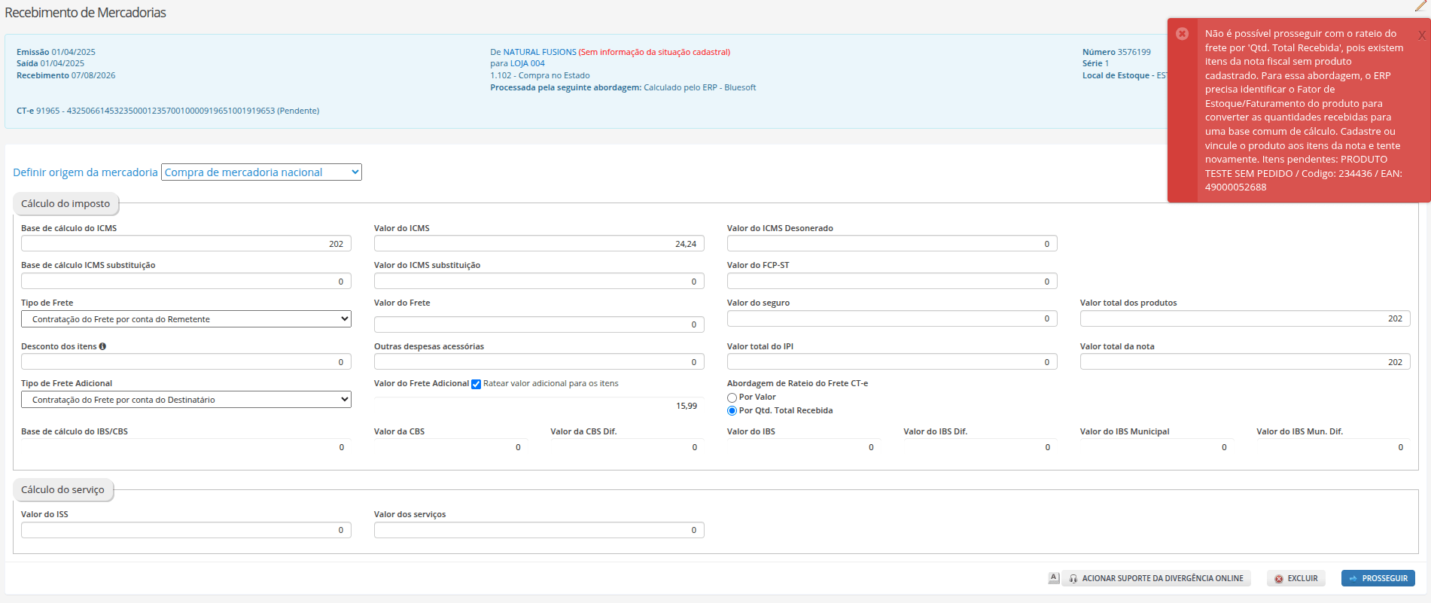Click the 'Cálculo do serviço' section label
Image resolution: width=1431 pixels, height=603 pixels.
click(x=63, y=490)
